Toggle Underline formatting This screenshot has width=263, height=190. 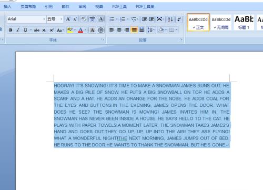tap(26, 30)
